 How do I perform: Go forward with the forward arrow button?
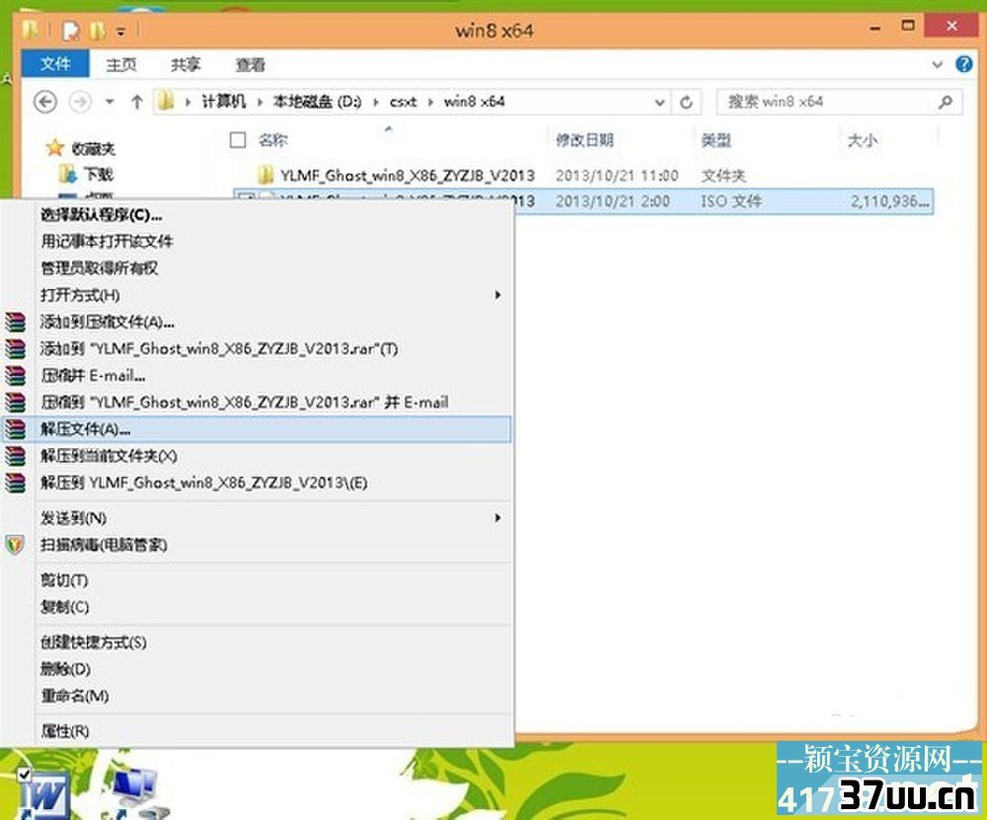(x=80, y=102)
